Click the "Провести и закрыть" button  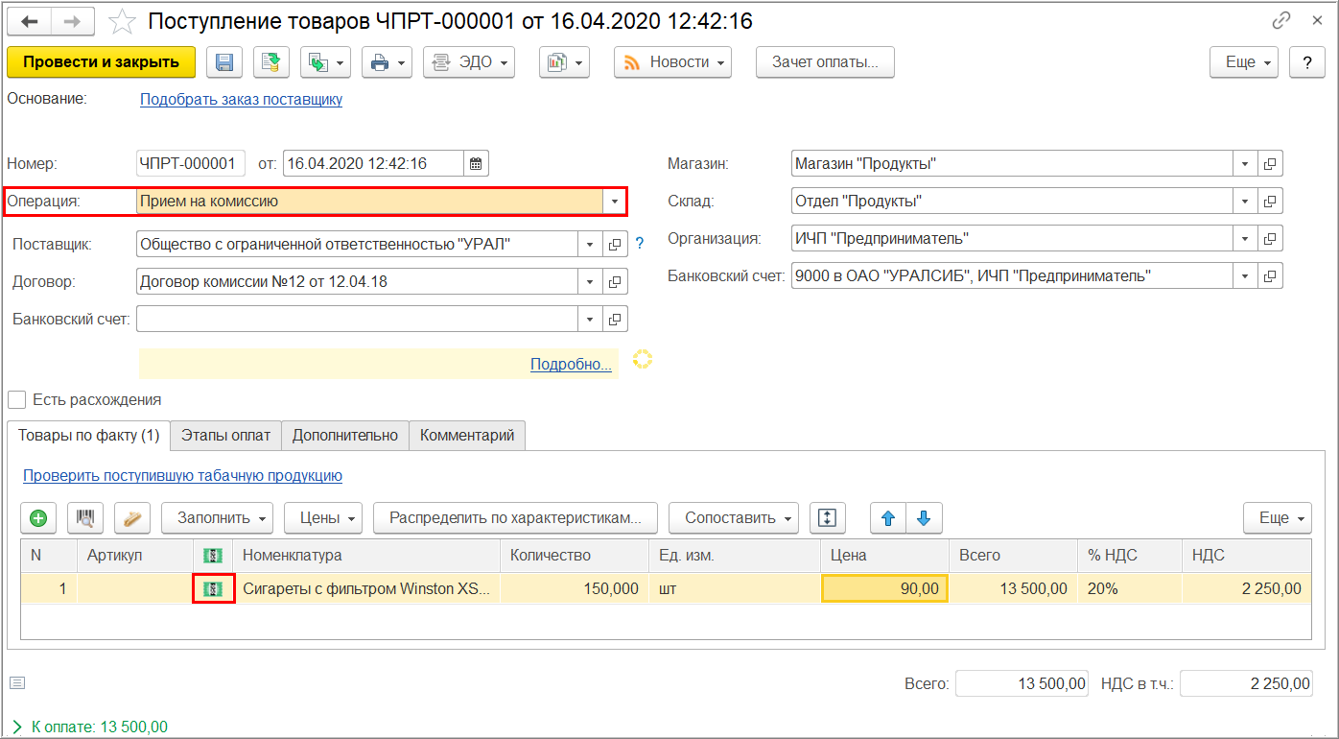tap(101, 62)
